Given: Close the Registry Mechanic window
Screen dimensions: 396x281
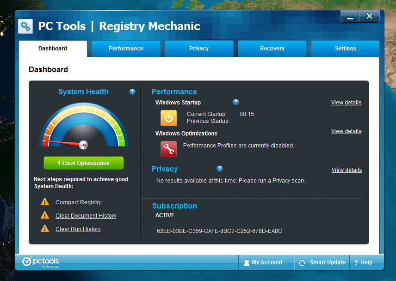Looking at the screenshot, I should (370, 16).
